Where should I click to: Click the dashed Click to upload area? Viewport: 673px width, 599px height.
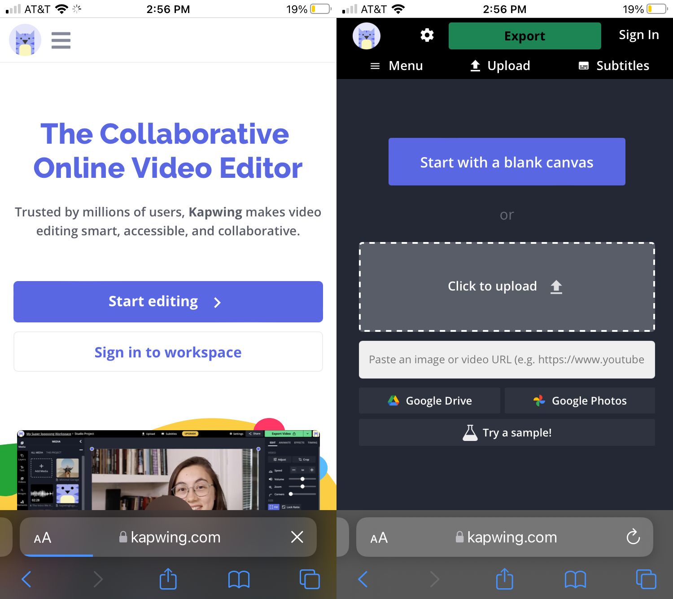click(507, 286)
